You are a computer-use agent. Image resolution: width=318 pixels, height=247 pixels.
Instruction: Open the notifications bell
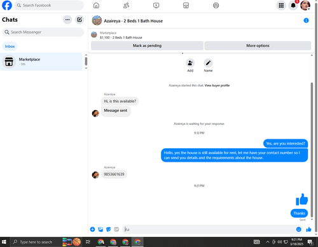(293, 5)
